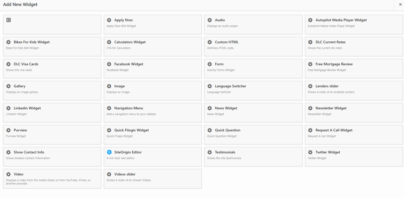The height and width of the screenshot is (198, 404).
Task: Click the gear icon beside Video
Action: point(9,174)
